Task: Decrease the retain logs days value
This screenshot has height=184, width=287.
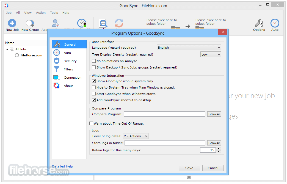Action: 219,152
